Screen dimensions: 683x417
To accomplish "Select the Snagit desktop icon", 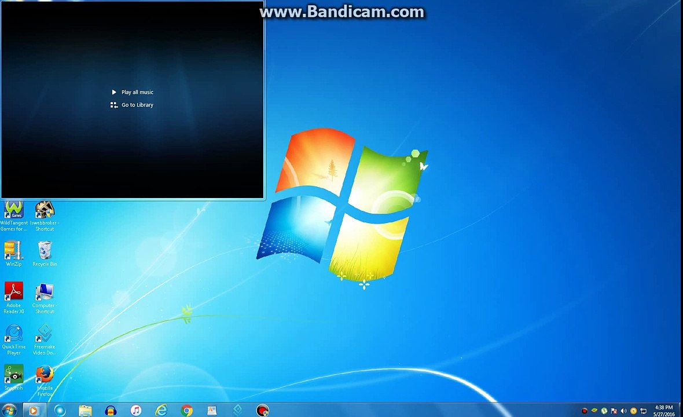I will point(13,378).
